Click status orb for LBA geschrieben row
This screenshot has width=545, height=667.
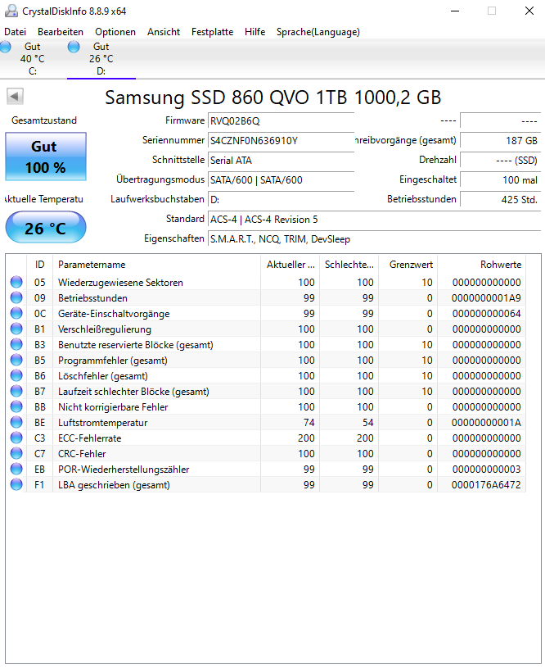[16, 484]
